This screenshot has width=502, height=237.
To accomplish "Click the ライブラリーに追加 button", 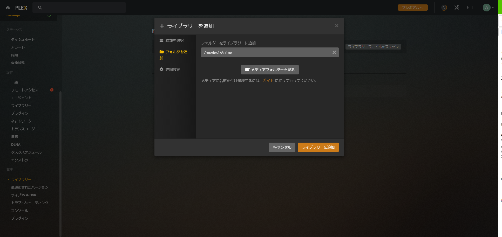I will tap(318, 147).
